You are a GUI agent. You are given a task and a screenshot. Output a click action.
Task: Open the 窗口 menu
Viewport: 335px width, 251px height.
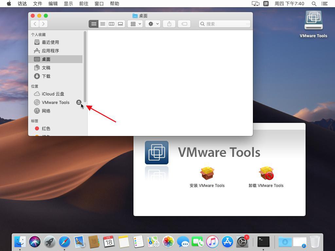[99, 4]
